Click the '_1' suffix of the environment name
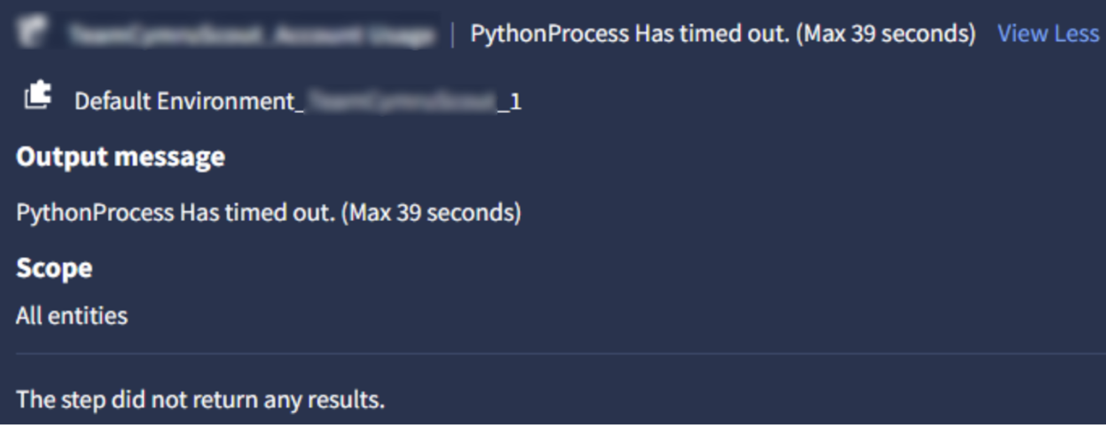 [510, 102]
